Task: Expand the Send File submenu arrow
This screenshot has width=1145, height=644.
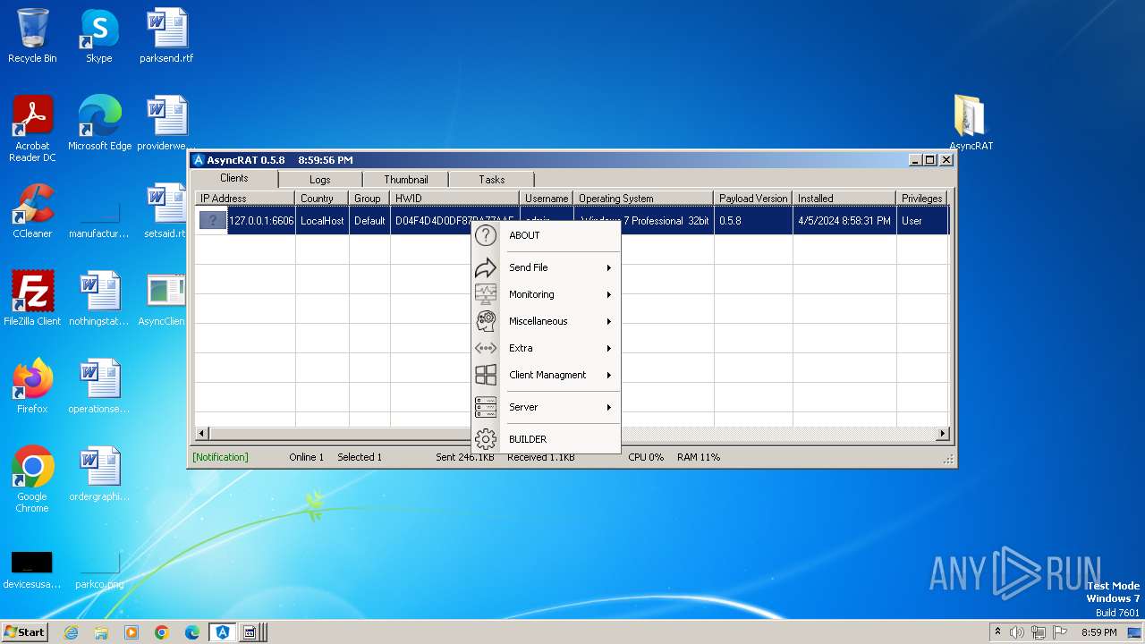Action: tap(609, 267)
